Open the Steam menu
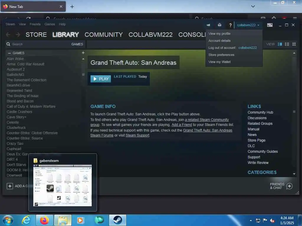The width and height of the screenshot is (302, 226). click(x=10, y=24)
